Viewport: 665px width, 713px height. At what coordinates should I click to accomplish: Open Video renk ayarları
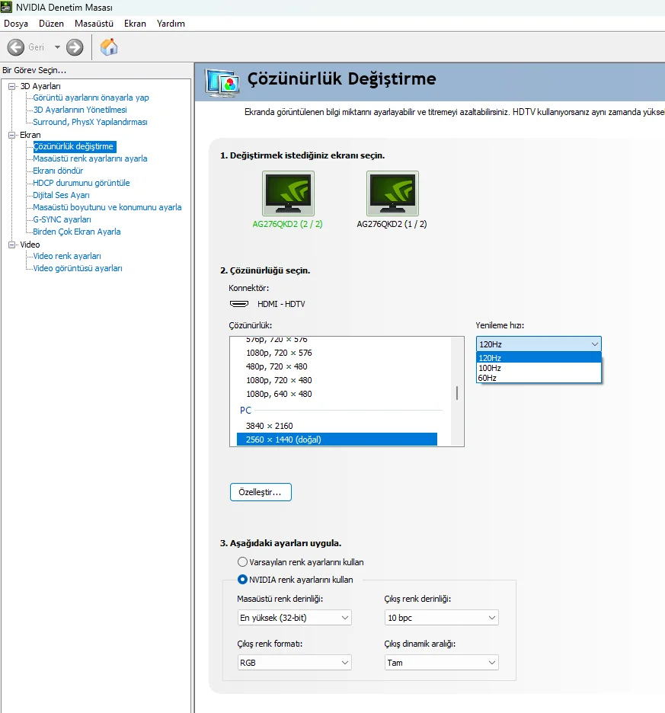pos(67,257)
